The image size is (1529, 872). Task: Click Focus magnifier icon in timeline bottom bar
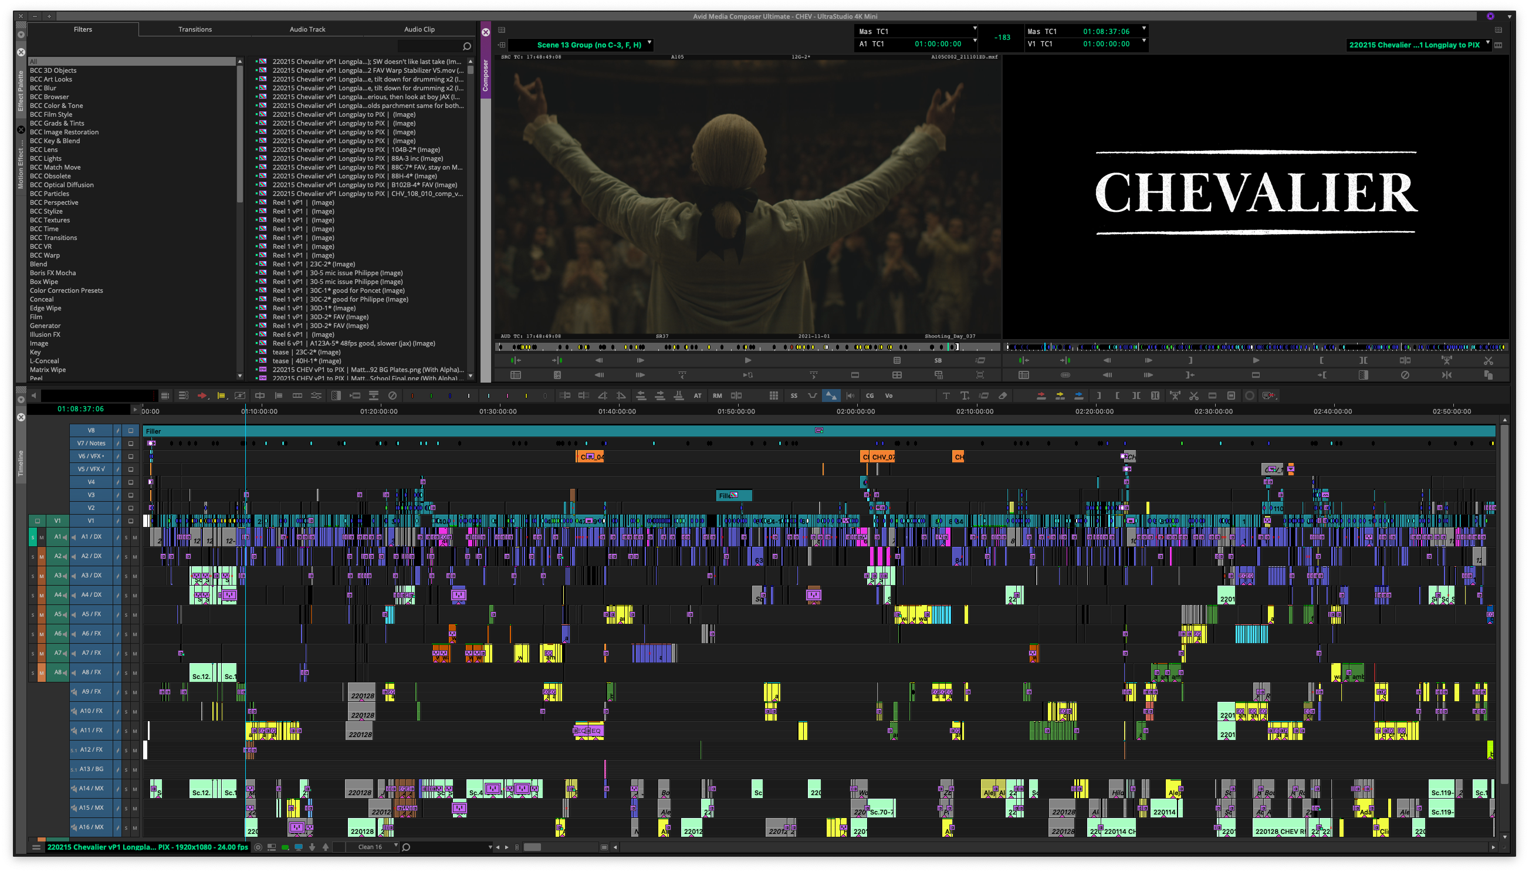point(407,847)
